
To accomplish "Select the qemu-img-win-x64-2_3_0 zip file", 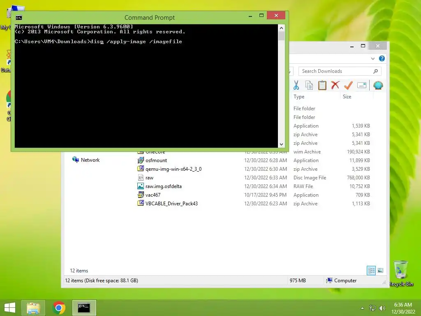I will (x=173, y=169).
